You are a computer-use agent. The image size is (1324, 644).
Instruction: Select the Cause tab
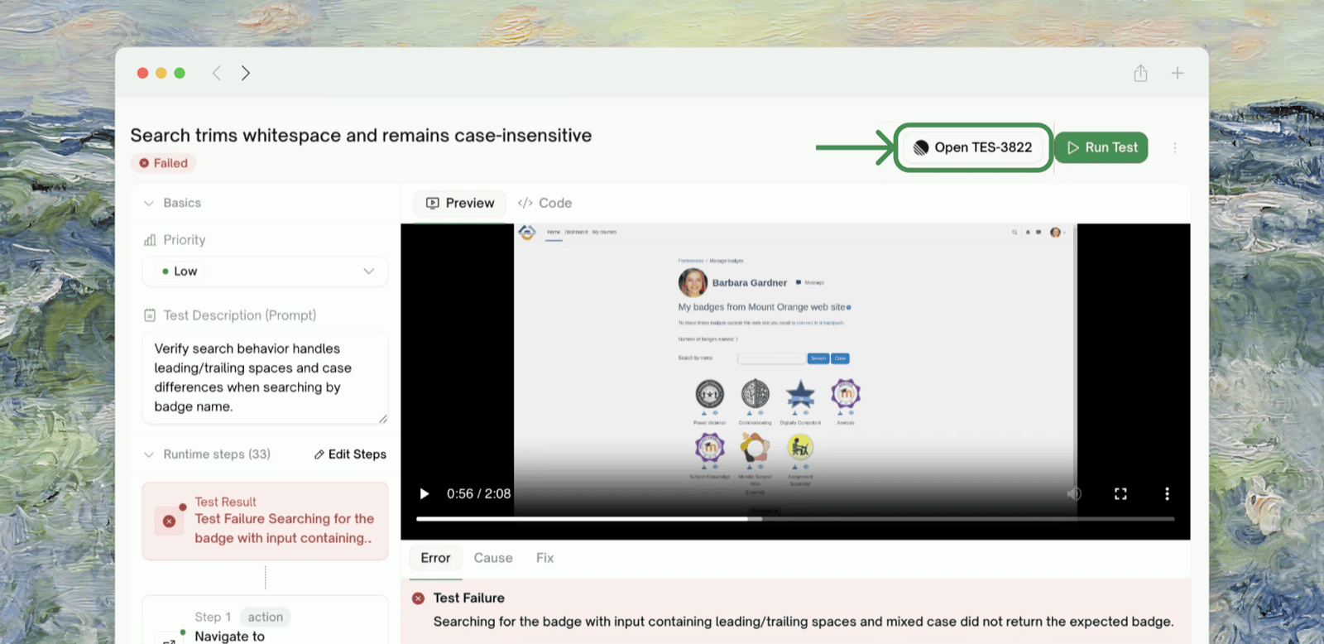pos(493,558)
